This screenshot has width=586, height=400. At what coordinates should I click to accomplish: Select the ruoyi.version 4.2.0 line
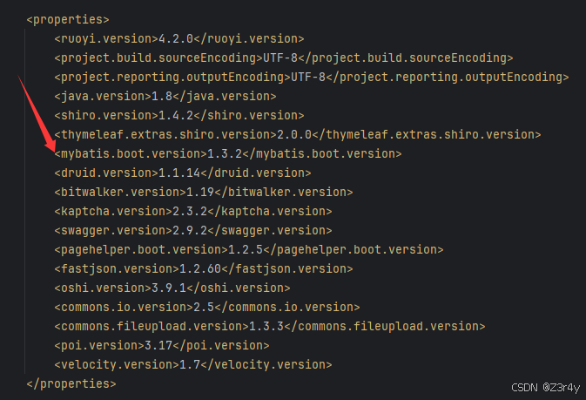click(179, 38)
